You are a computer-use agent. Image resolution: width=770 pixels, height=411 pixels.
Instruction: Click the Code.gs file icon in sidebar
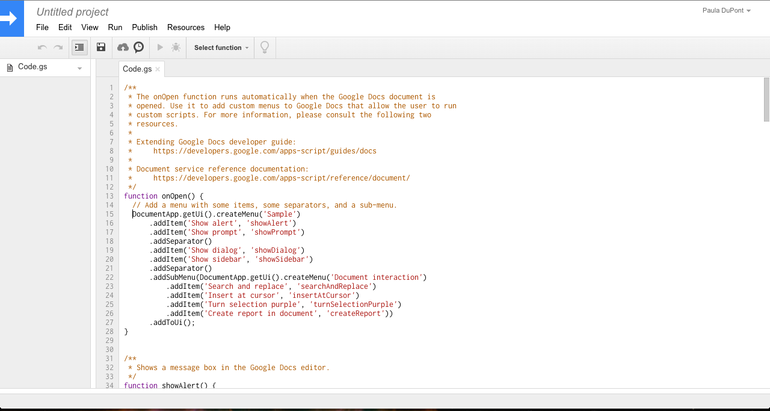pos(10,67)
